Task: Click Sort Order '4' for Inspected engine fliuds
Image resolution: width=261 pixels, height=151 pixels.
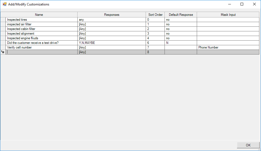Action: [155, 38]
